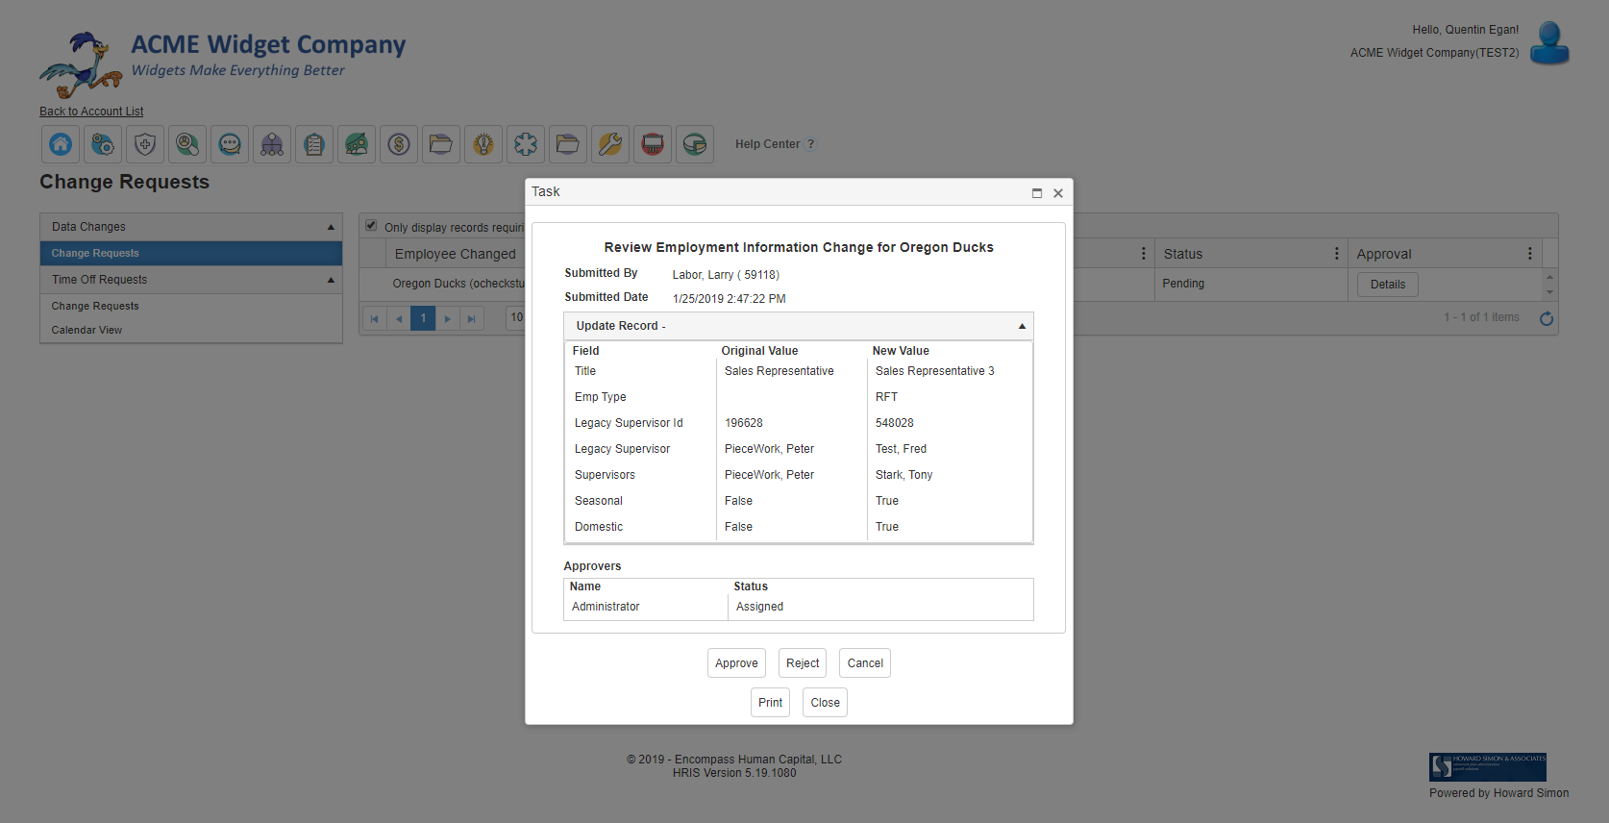
Task: Open Approval column options menu
Action: (1530, 254)
